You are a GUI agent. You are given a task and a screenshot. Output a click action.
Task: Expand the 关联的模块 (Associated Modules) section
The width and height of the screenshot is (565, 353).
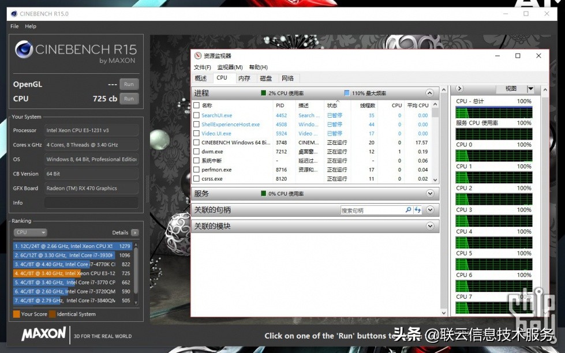click(x=429, y=226)
